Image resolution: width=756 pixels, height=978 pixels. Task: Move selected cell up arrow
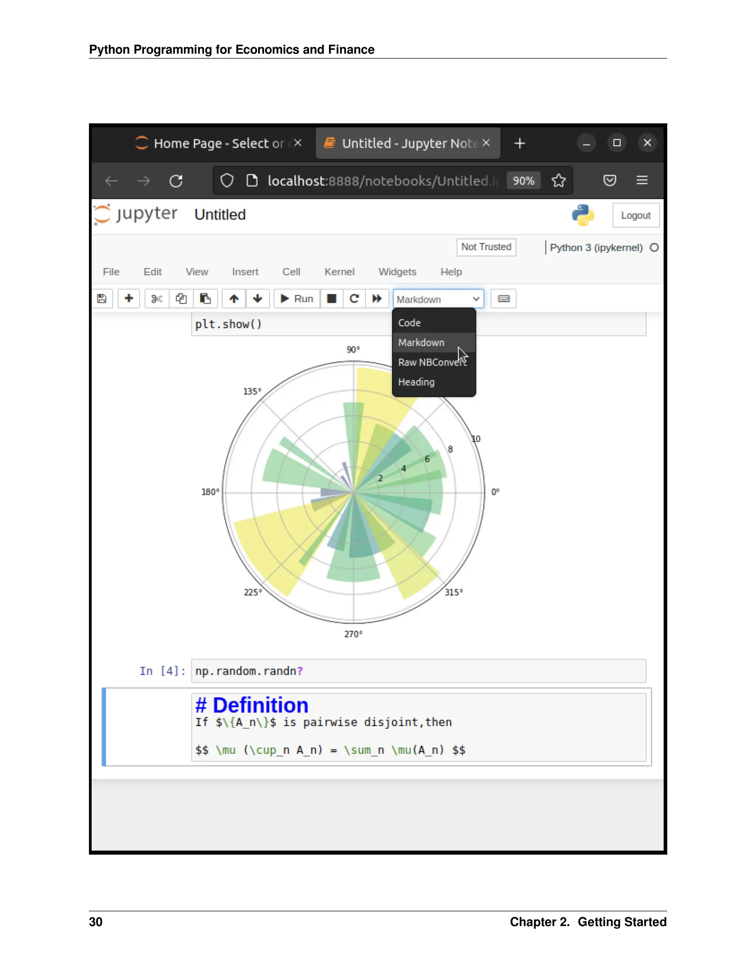[x=234, y=299]
